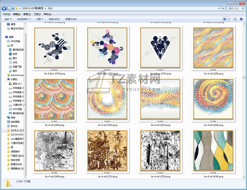Expand the 组织 dropdown menu
The image size is (247, 190).
pyautogui.click(x=8, y=19)
